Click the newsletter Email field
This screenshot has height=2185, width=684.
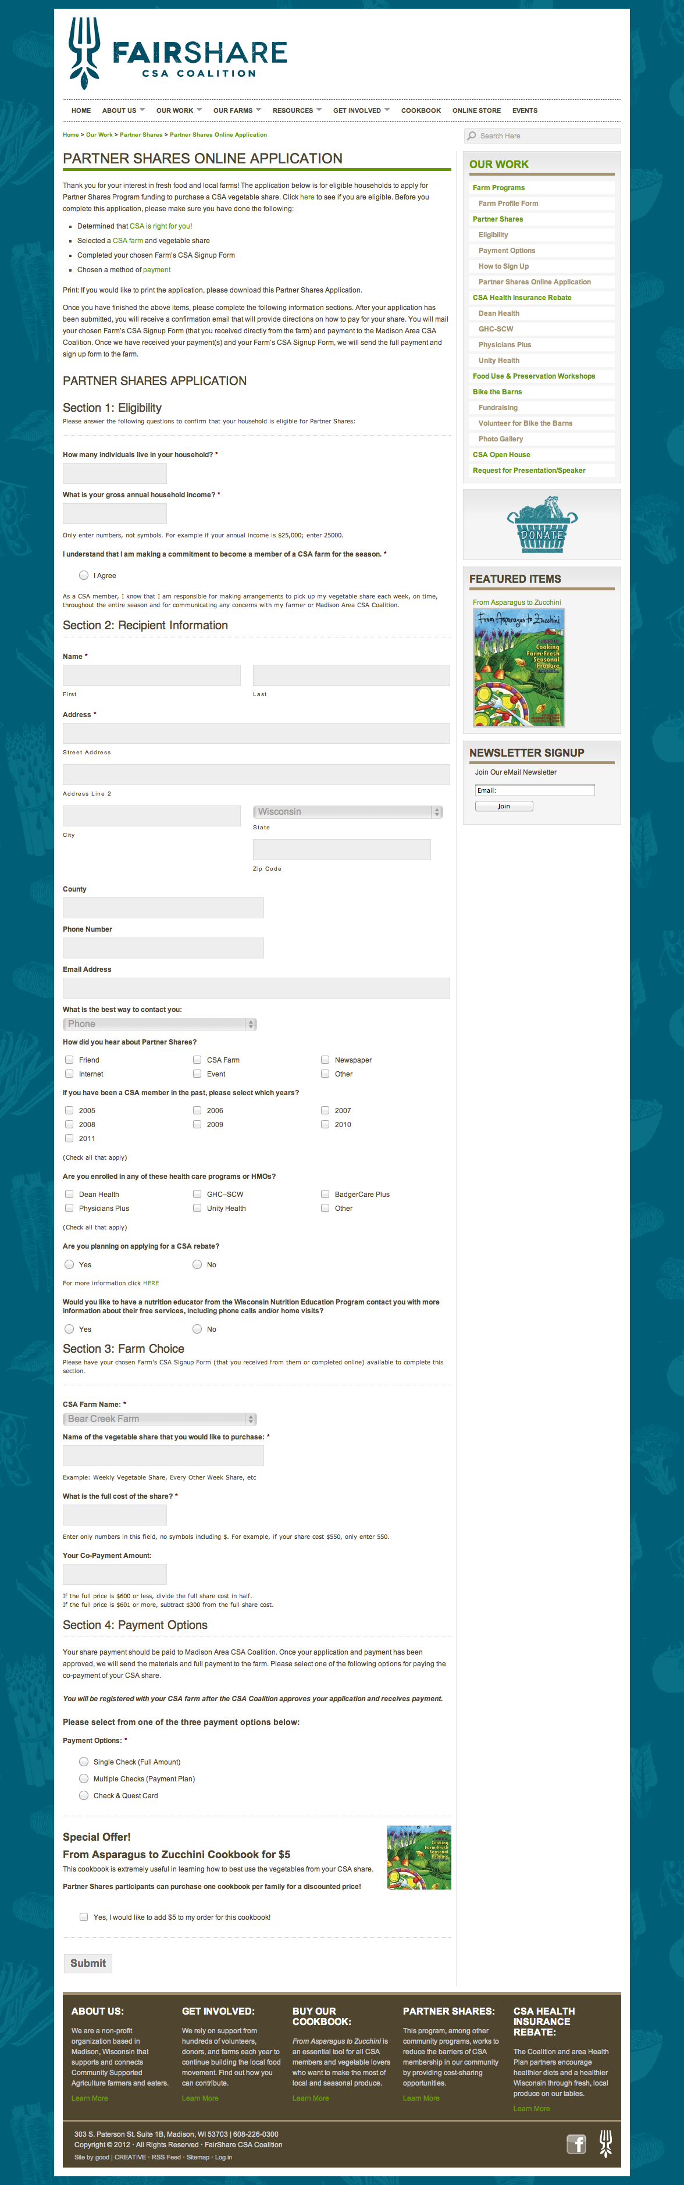tap(535, 790)
